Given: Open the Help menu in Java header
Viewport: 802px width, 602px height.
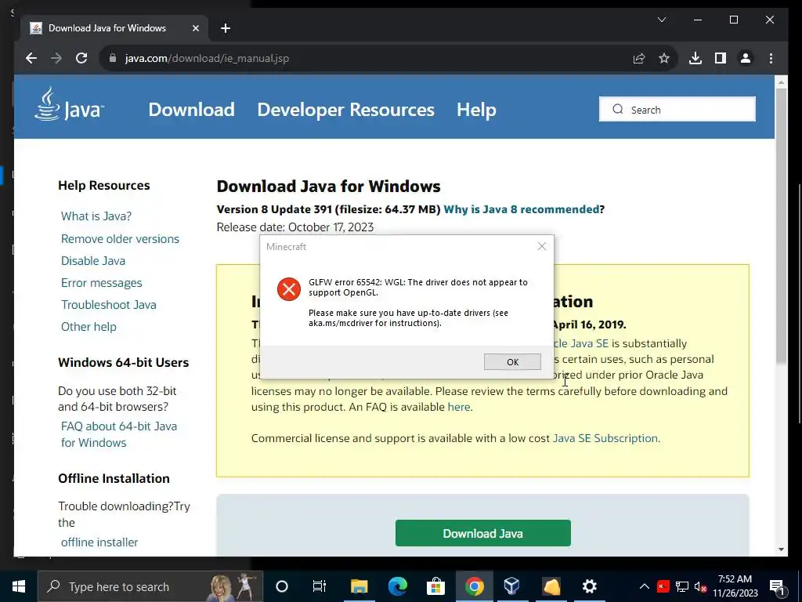Looking at the screenshot, I should [x=476, y=110].
